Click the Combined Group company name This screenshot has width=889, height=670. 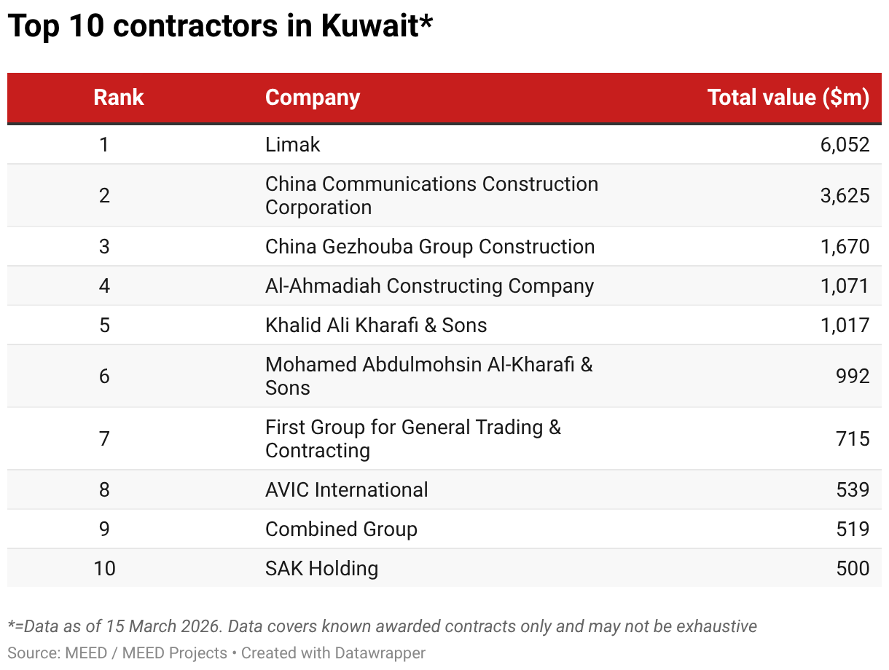[x=341, y=529]
